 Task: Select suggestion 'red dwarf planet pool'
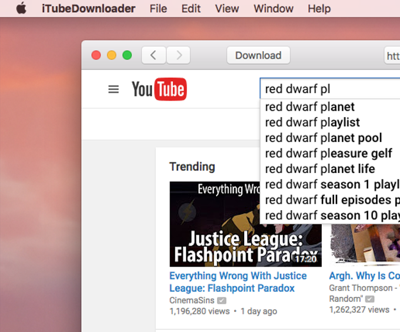[x=330, y=138]
